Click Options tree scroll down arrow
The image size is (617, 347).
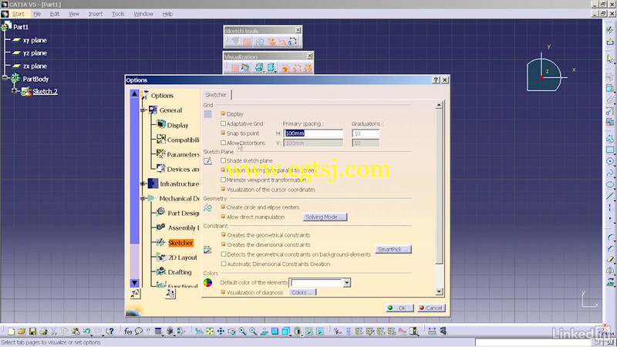[x=134, y=283]
